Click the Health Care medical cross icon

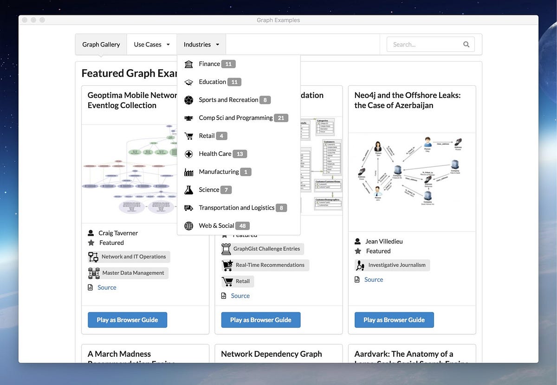tap(188, 154)
